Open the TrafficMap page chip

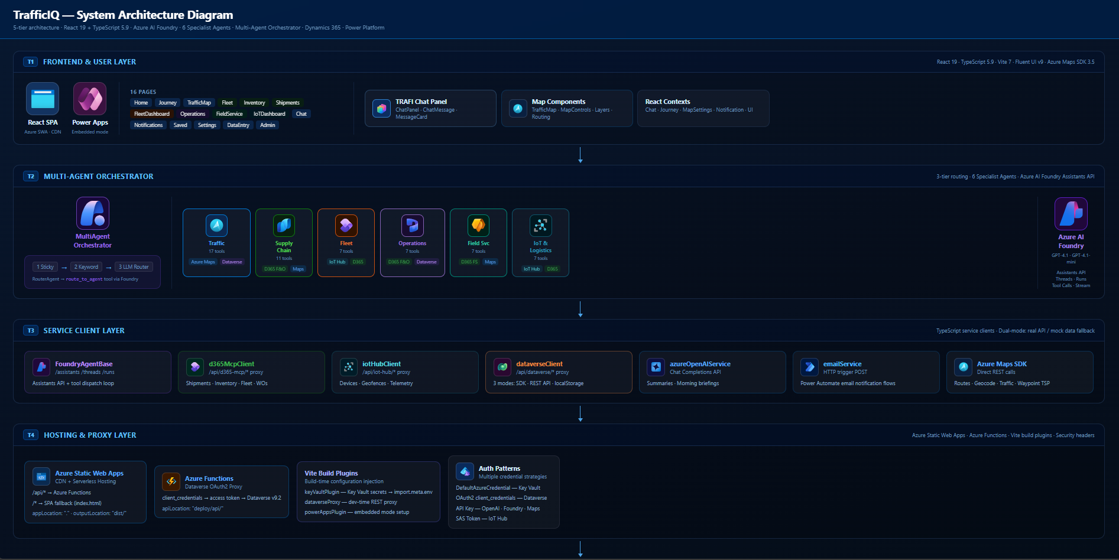[199, 103]
